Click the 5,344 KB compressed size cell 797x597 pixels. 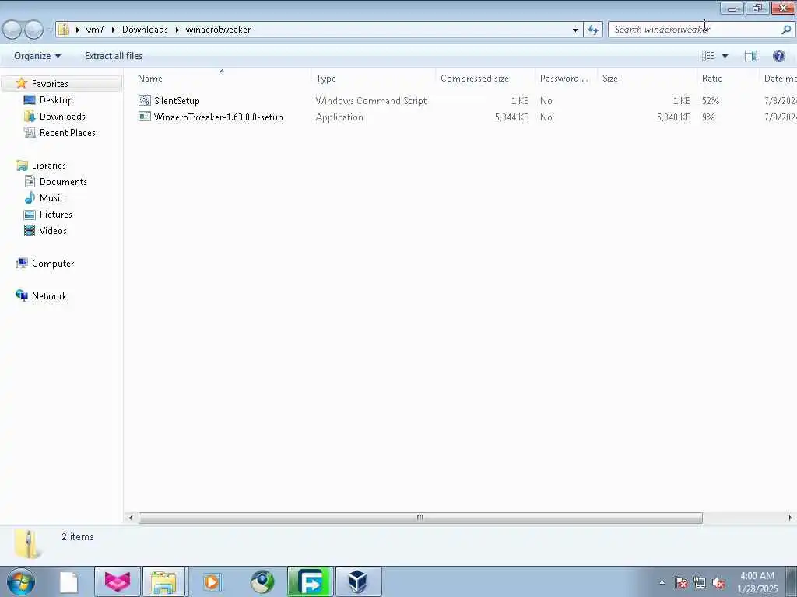pyautogui.click(x=512, y=117)
